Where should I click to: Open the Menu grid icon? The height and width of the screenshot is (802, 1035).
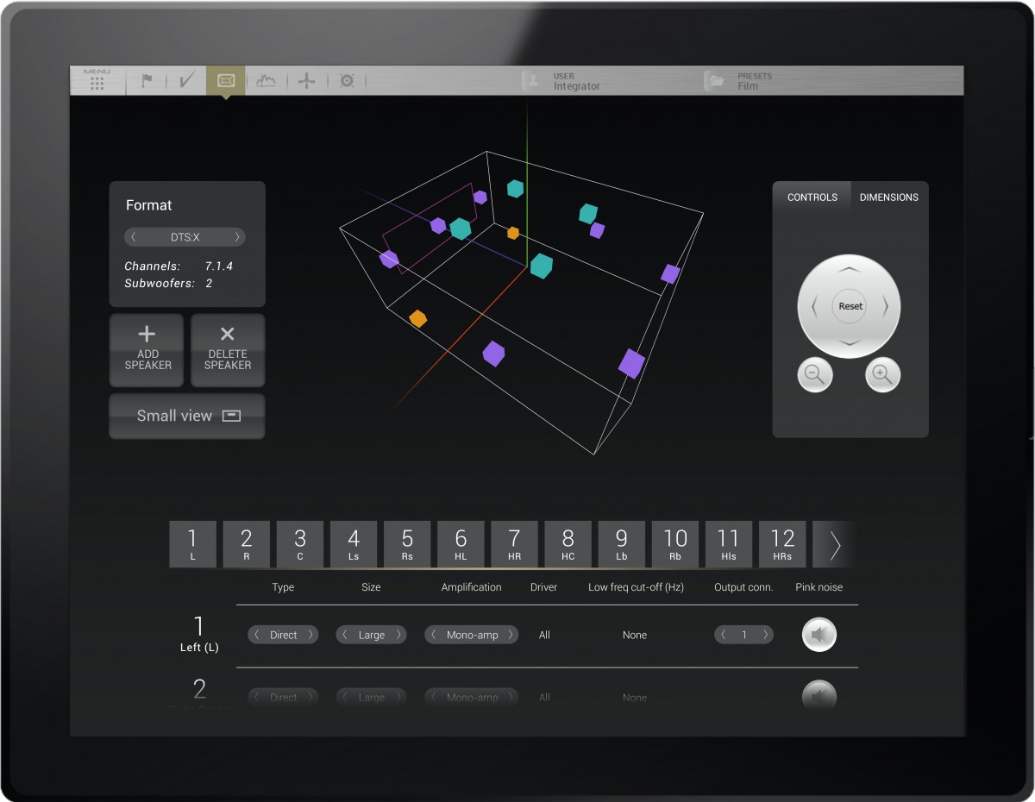[97, 81]
